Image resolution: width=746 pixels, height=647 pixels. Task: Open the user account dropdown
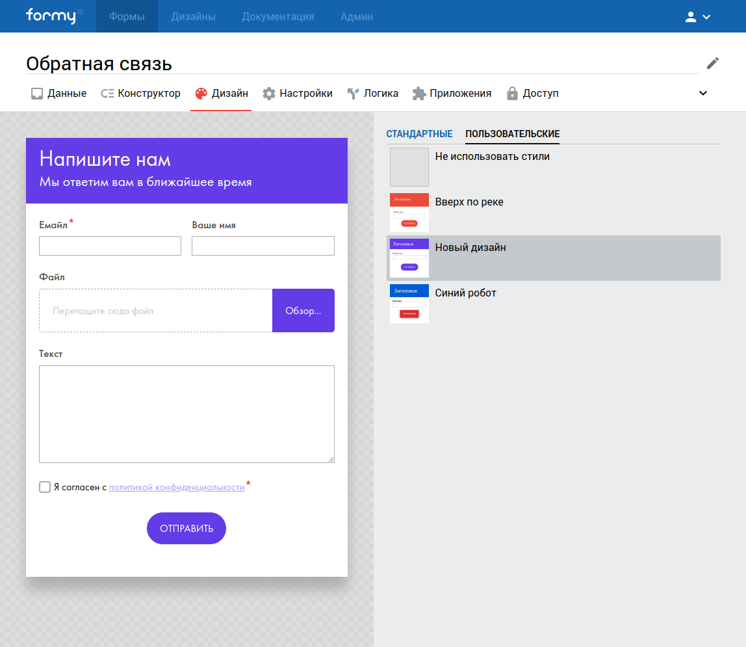698,17
